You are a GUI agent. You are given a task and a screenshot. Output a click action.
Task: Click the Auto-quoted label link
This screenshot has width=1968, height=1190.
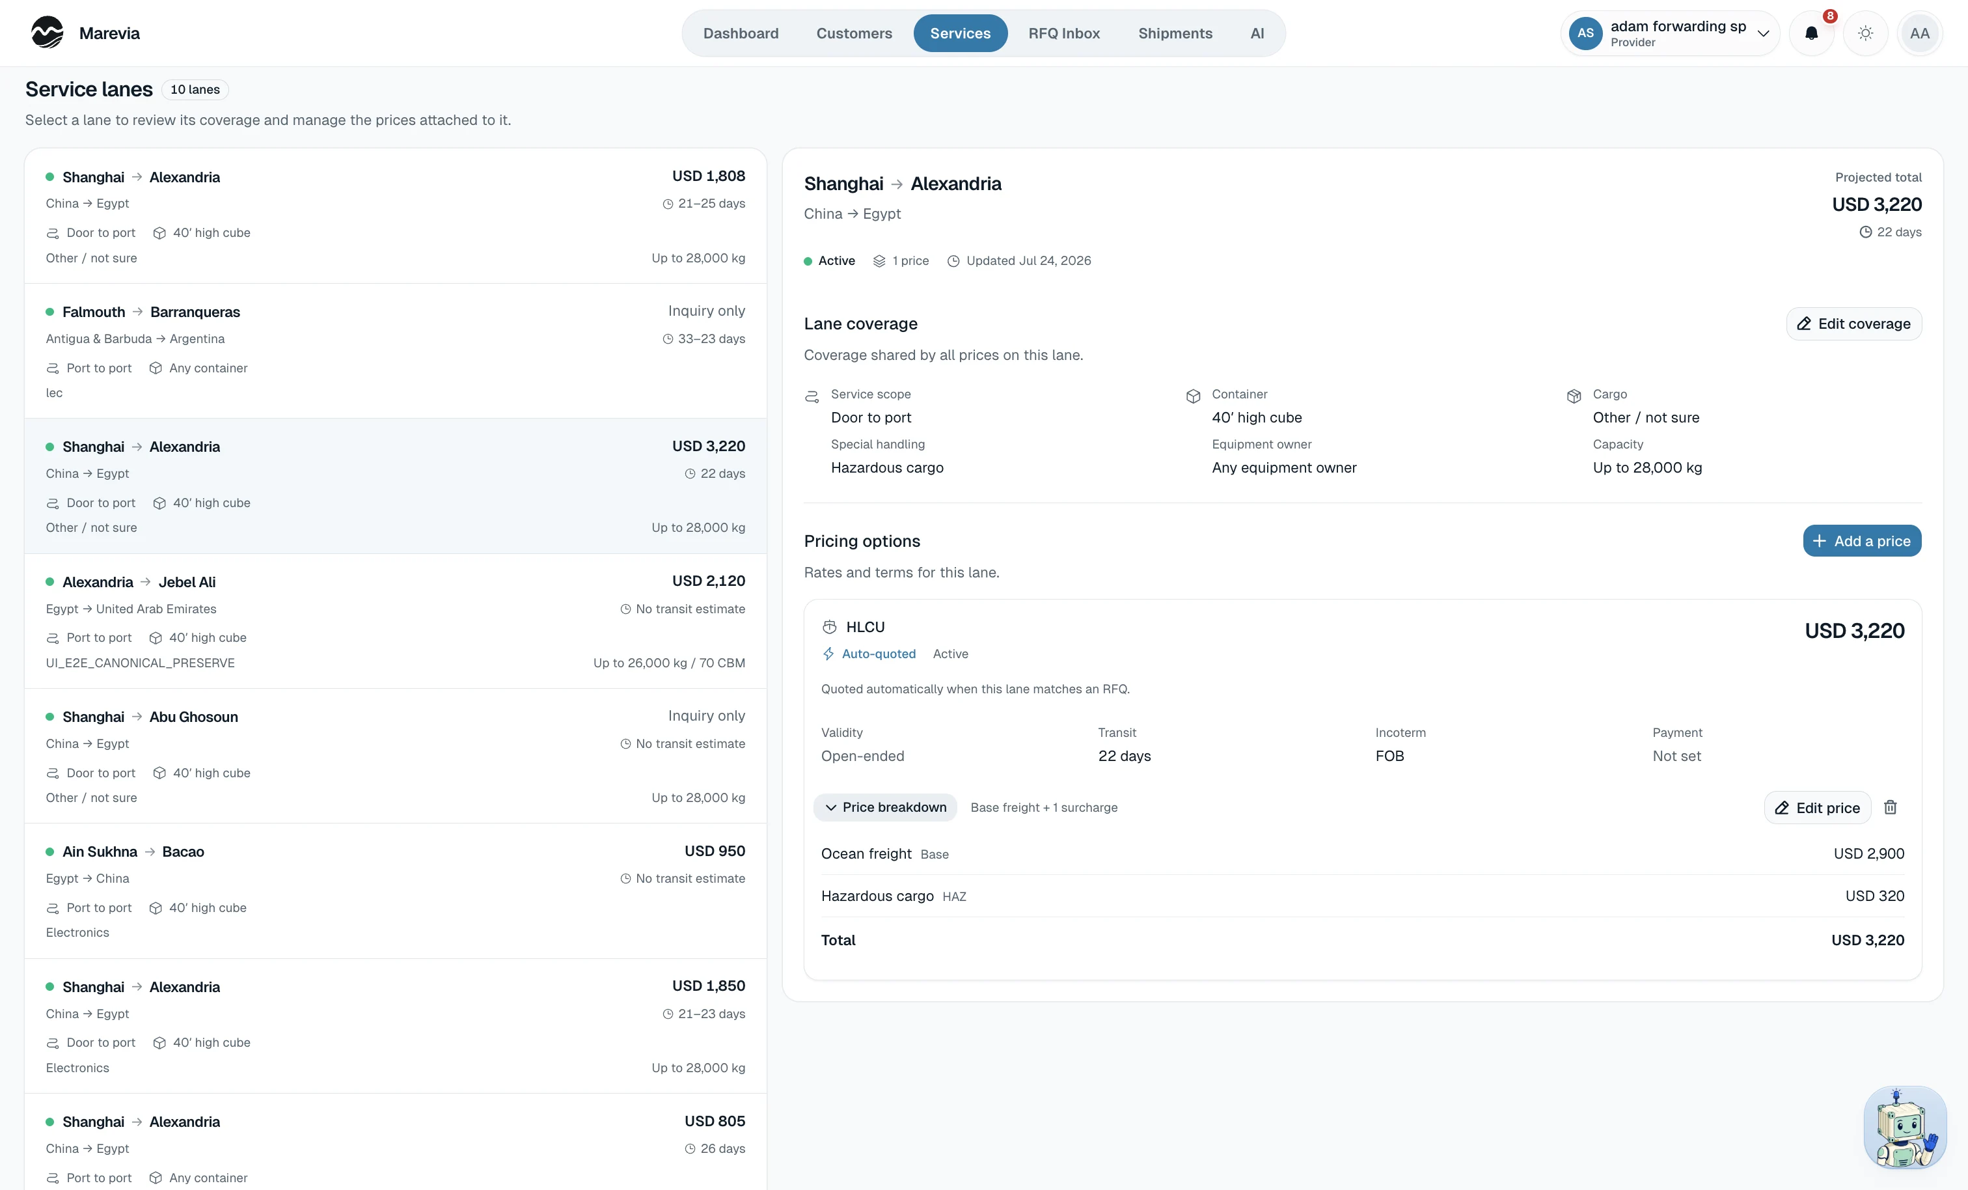[x=879, y=654]
